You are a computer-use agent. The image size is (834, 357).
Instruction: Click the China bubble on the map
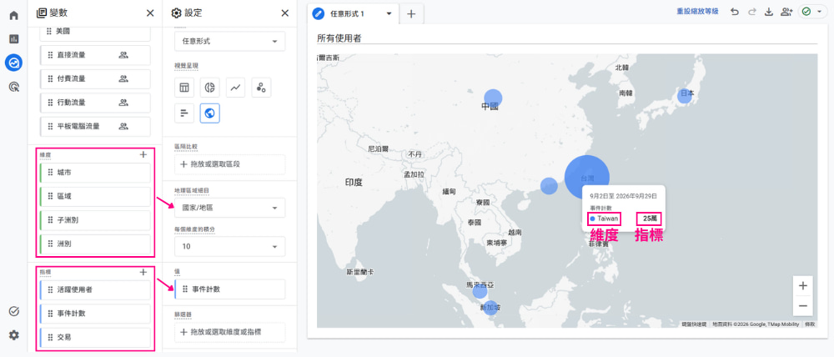click(493, 98)
